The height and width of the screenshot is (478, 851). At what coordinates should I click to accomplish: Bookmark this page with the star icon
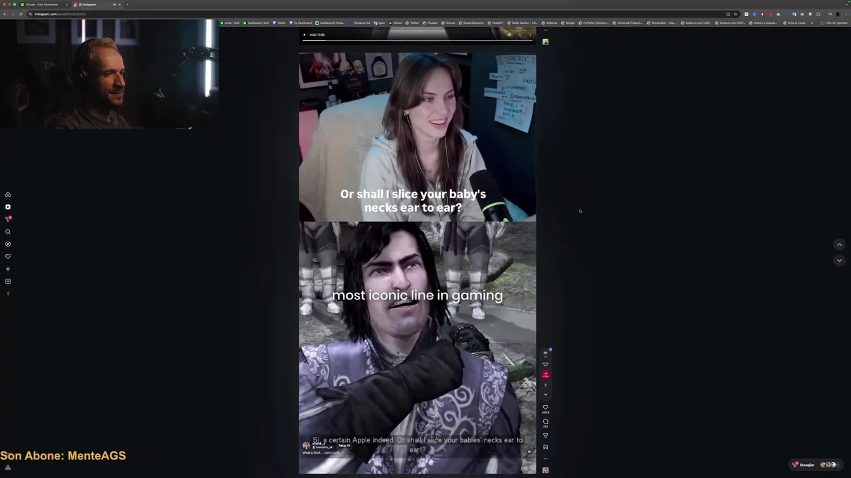coord(735,14)
